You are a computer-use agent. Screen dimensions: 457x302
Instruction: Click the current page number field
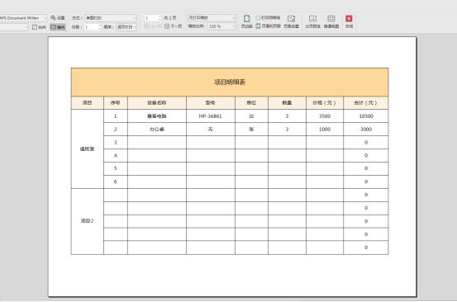[x=153, y=18]
